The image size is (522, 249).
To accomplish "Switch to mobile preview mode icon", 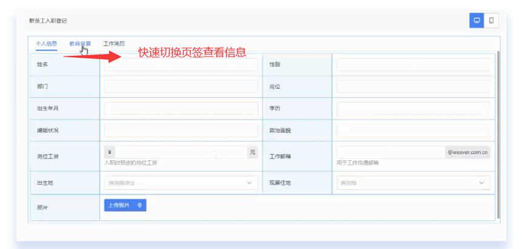I will (491, 21).
